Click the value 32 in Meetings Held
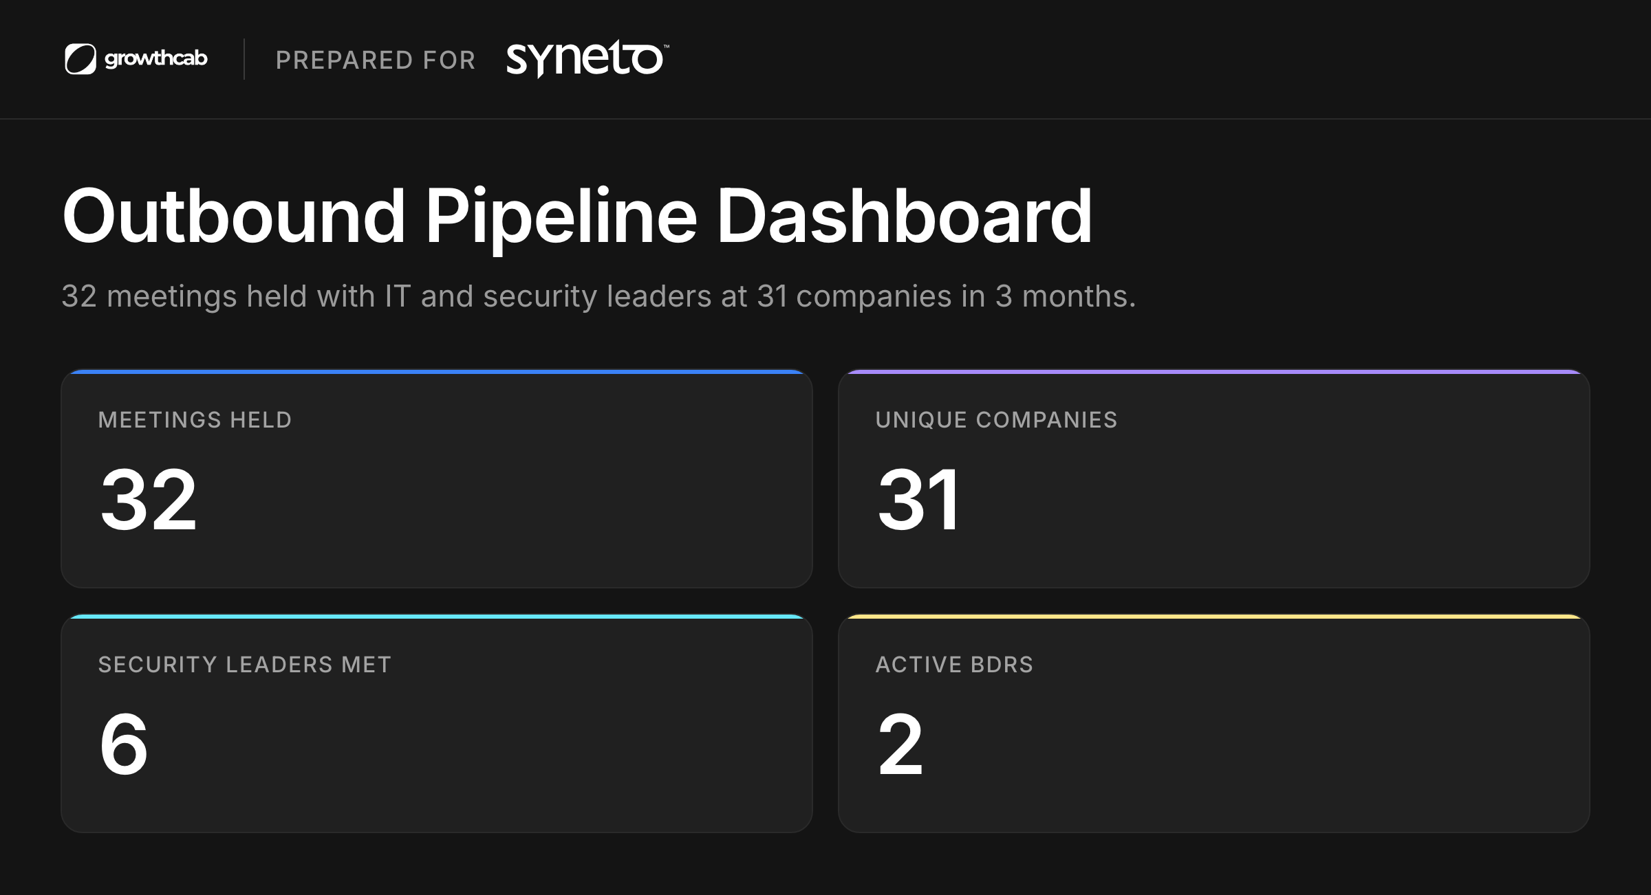The height and width of the screenshot is (895, 1651). pyautogui.click(x=149, y=499)
